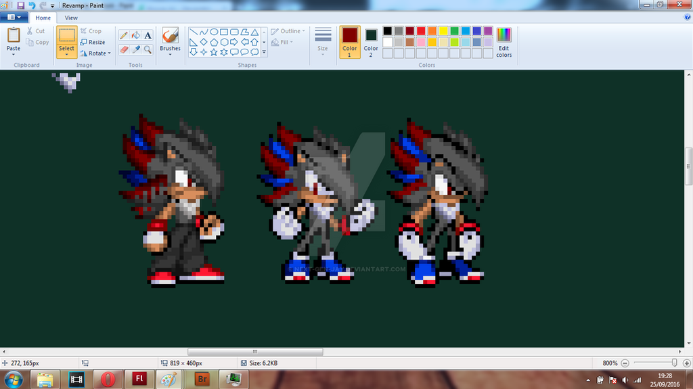This screenshot has width=693, height=389.
Task: Pick the purple color swatch
Action: pyautogui.click(x=488, y=30)
